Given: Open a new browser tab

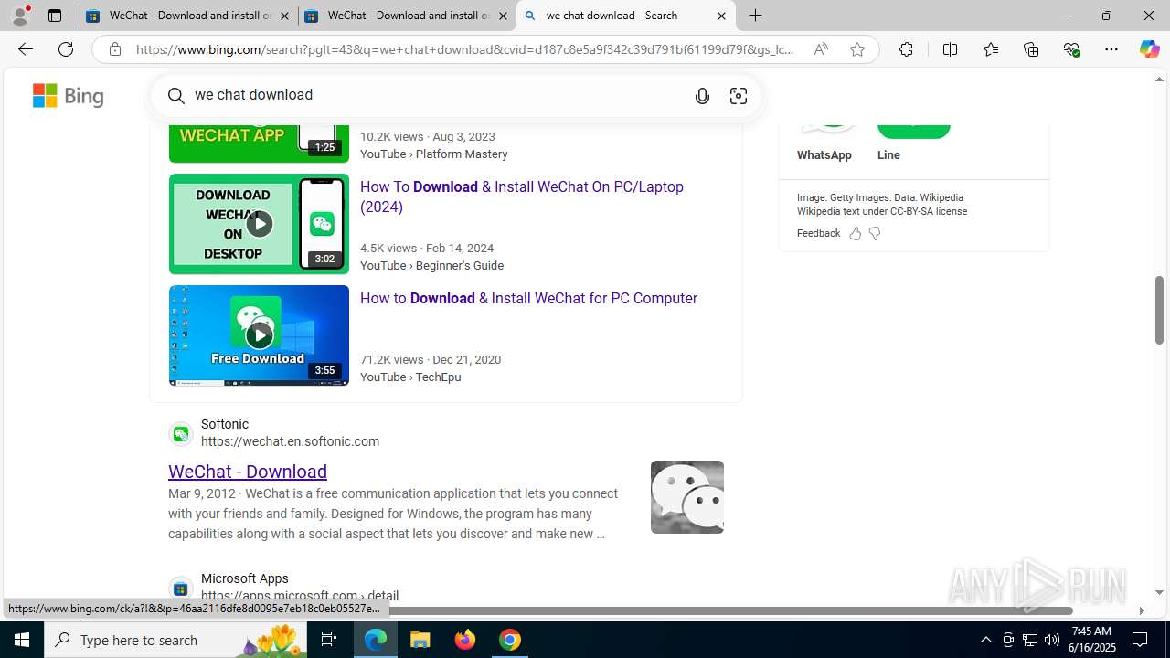Looking at the screenshot, I should coord(756,16).
